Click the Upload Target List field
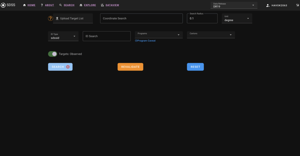Viewport: 300px width, 156px height. tap(73, 18)
